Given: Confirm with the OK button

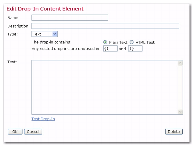Looking at the screenshot, I should (x=15, y=132).
